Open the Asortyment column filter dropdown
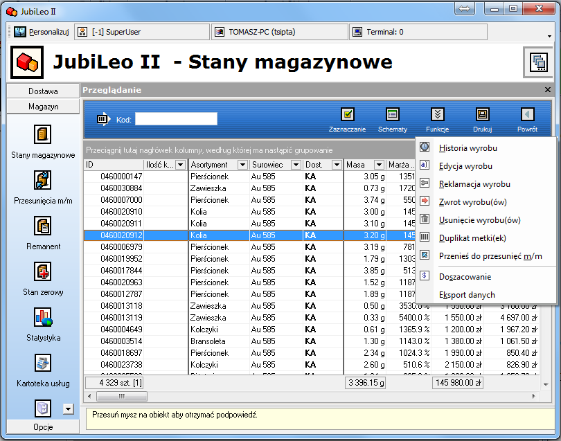 click(x=242, y=165)
